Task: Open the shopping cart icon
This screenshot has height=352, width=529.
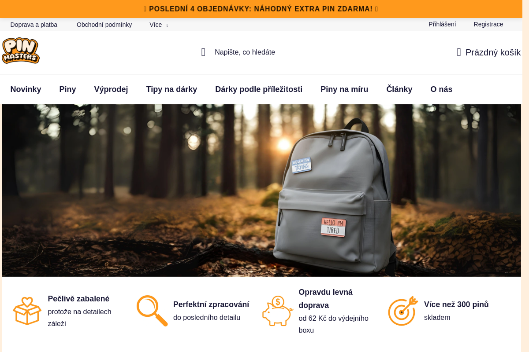Action: pos(459,52)
